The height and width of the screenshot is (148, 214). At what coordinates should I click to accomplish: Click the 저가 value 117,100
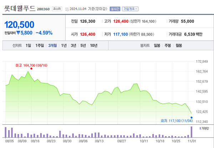[x=121, y=34]
